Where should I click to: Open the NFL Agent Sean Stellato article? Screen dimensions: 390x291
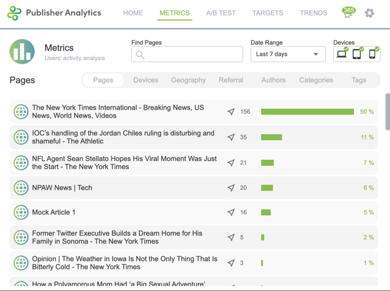124,163
